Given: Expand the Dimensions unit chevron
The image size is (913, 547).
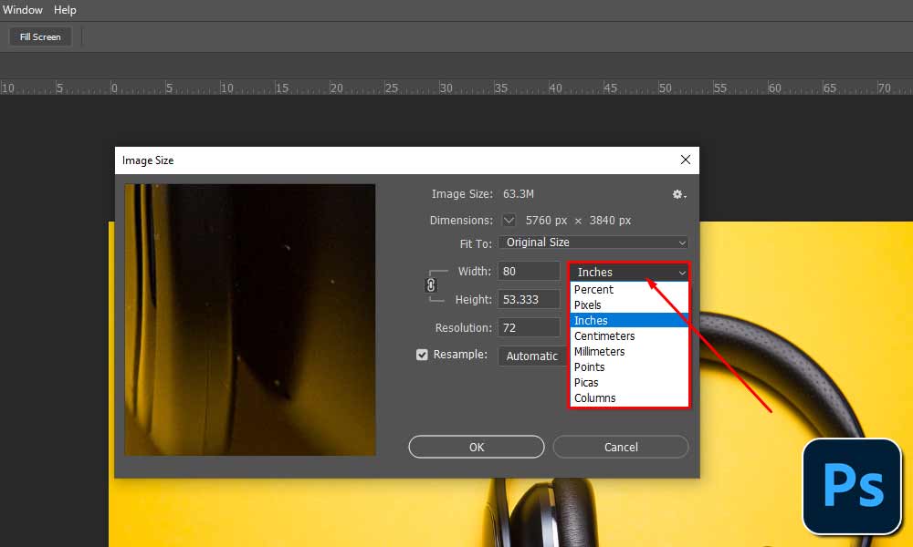Looking at the screenshot, I should (x=509, y=221).
